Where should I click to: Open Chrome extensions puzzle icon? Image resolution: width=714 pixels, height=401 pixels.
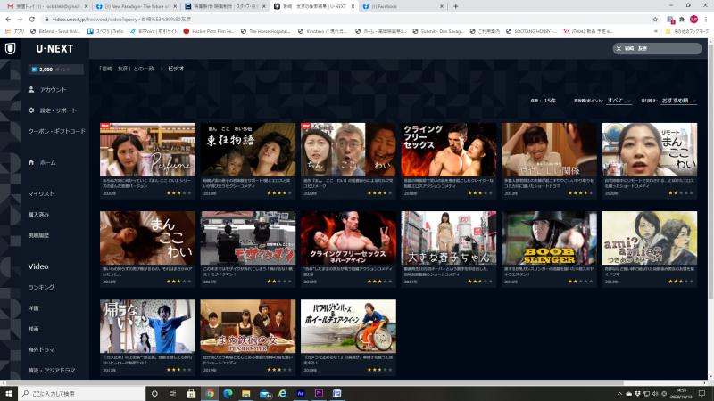tap(682, 19)
